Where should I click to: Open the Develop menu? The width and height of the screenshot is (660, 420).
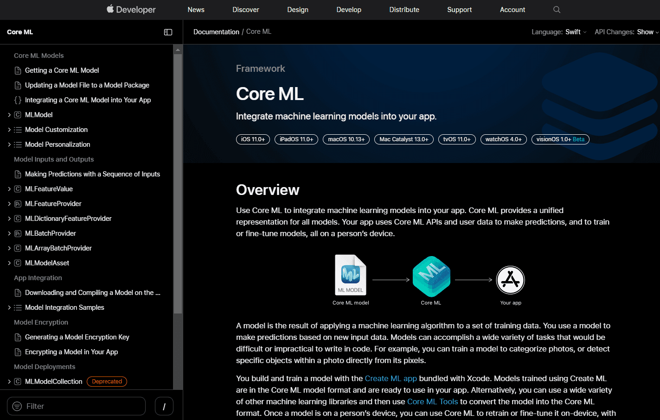click(349, 10)
